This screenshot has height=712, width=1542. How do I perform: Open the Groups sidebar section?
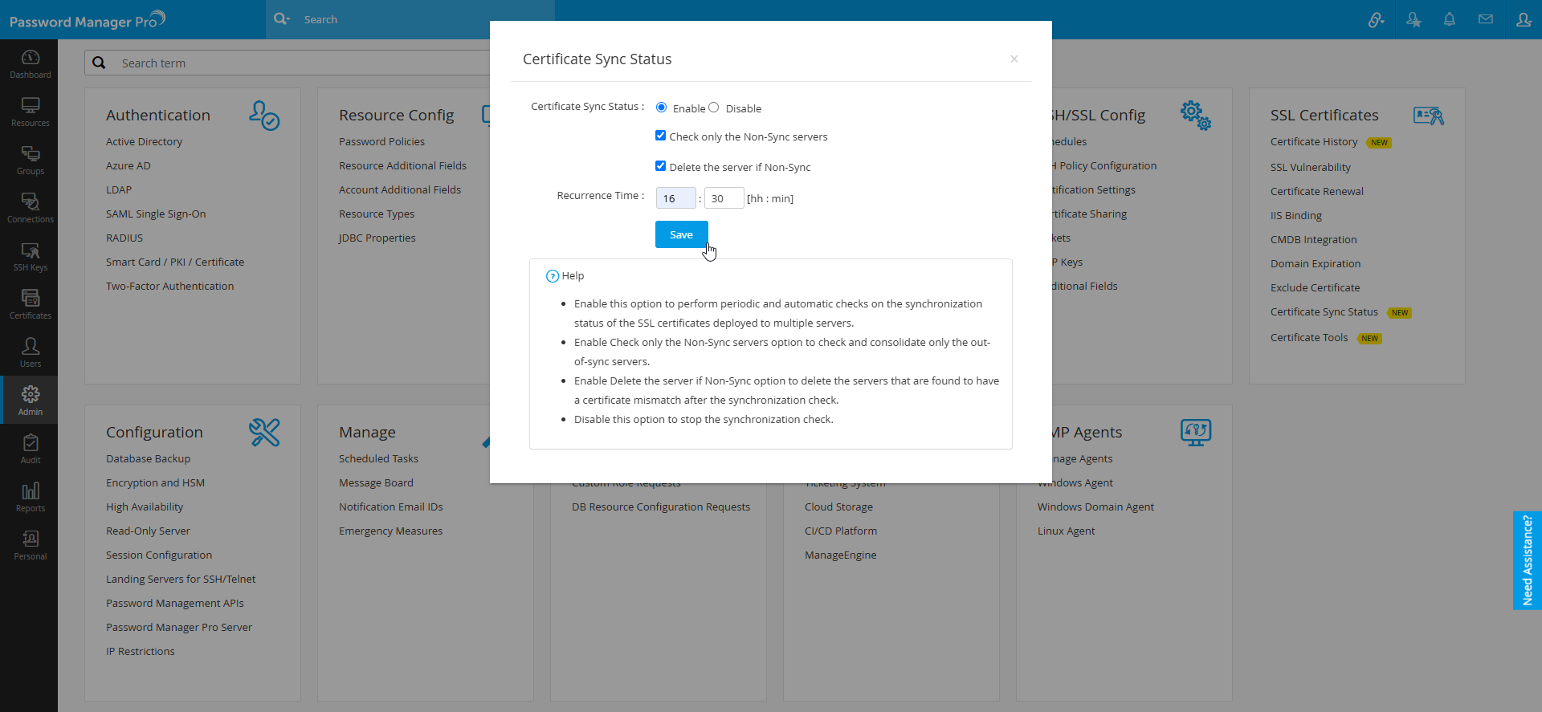coord(30,160)
